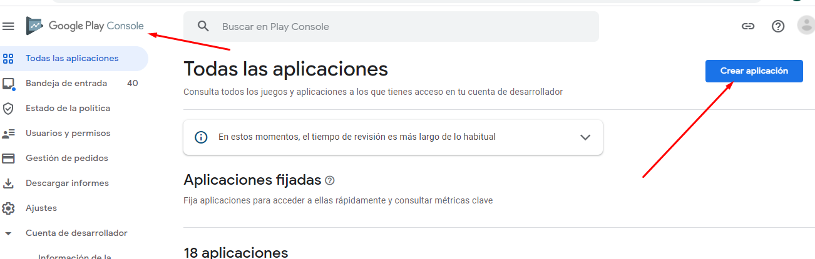Open the hamburger navigation menu
The width and height of the screenshot is (815, 259).
pos(8,26)
